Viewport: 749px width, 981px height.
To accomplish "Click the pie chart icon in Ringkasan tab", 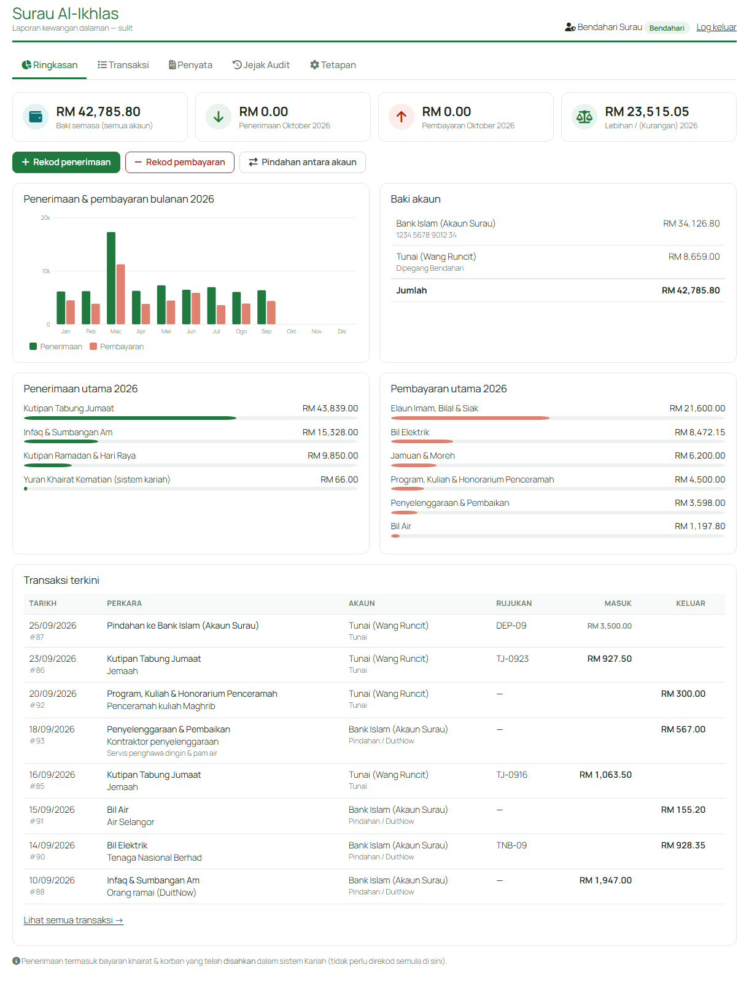I will (x=26, y=64).
